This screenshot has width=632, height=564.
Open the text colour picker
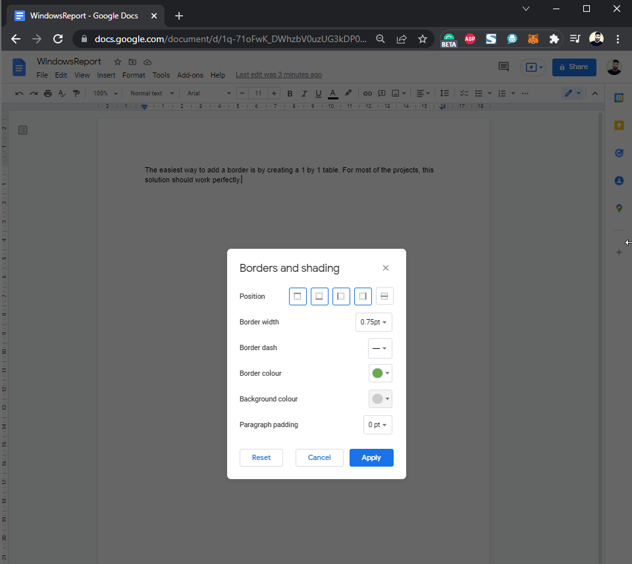click(333, 93)
